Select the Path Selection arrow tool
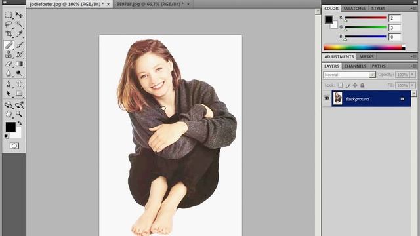Image resolution: width=420 pixels, height=236 pixels. (x=9, y=93)
